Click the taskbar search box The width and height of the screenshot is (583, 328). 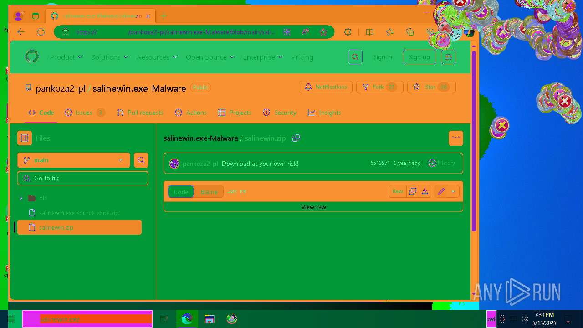87,319
